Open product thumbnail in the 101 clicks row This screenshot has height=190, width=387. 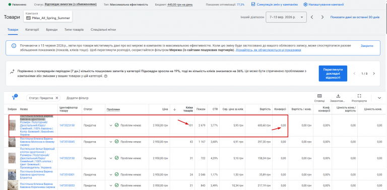pyautogui.click(x=12, y=125)
